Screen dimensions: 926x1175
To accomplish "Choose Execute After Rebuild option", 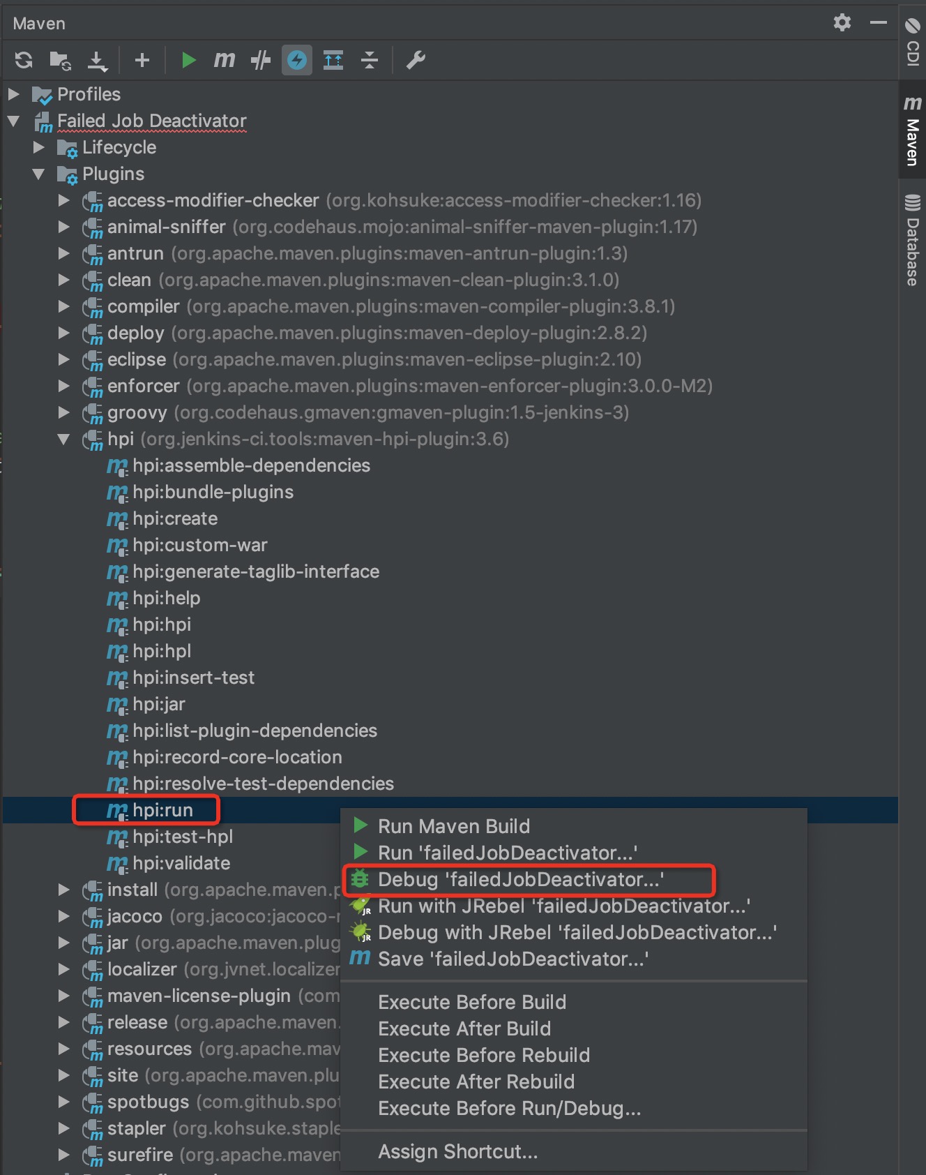I will click(574, 1082).
